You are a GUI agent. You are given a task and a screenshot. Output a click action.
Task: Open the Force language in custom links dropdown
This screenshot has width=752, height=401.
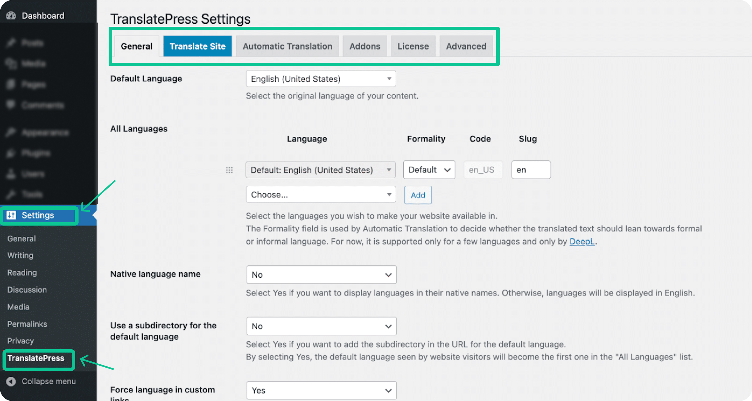pyautogui.click(x=321, y=390)
